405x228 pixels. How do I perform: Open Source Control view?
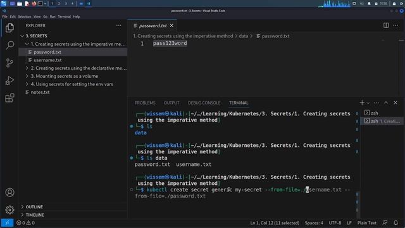[9, 63]
